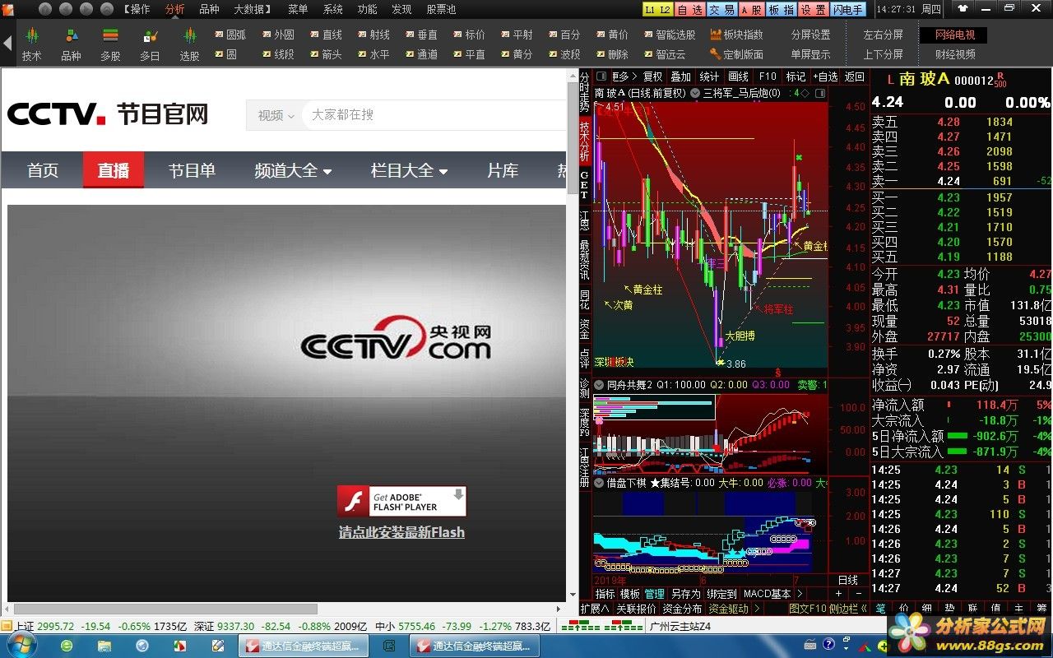Toggle the 交易 trade button
The image size is (1053, 658).
click(721, 9)
